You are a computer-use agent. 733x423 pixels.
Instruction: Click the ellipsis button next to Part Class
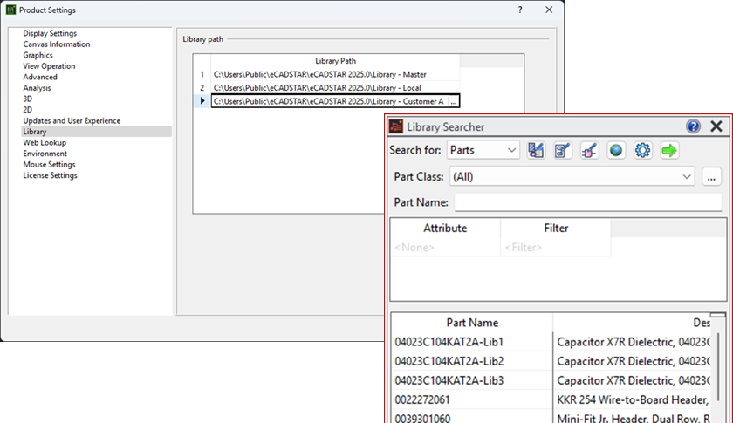711,177
